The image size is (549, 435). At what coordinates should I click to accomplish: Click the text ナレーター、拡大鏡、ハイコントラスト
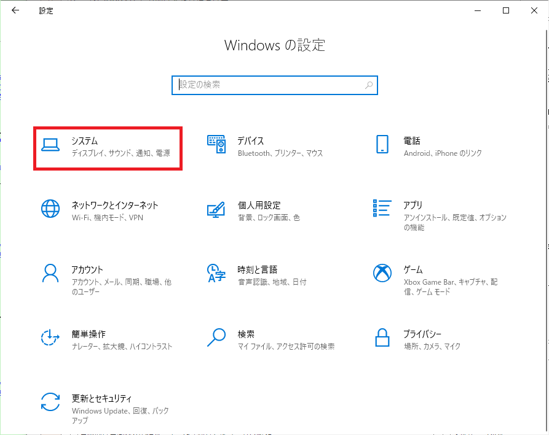click(x=122, y=346)
